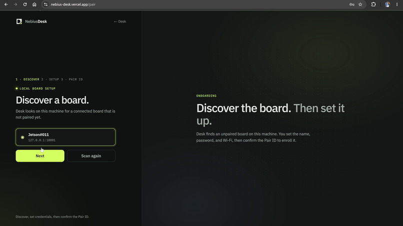Open the user profile avatar
This screenshot has width=403, height=226.
(387, 4)
